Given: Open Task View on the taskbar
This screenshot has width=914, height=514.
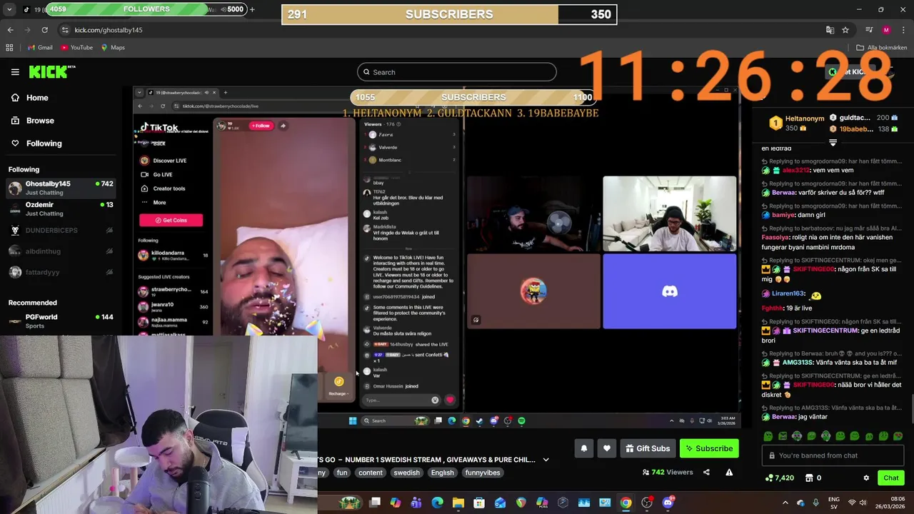Looking at the screenshot, I should point(375,503).
